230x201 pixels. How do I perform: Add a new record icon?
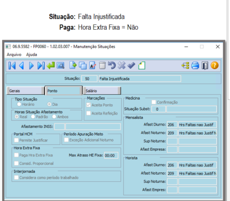click(73, 66)
